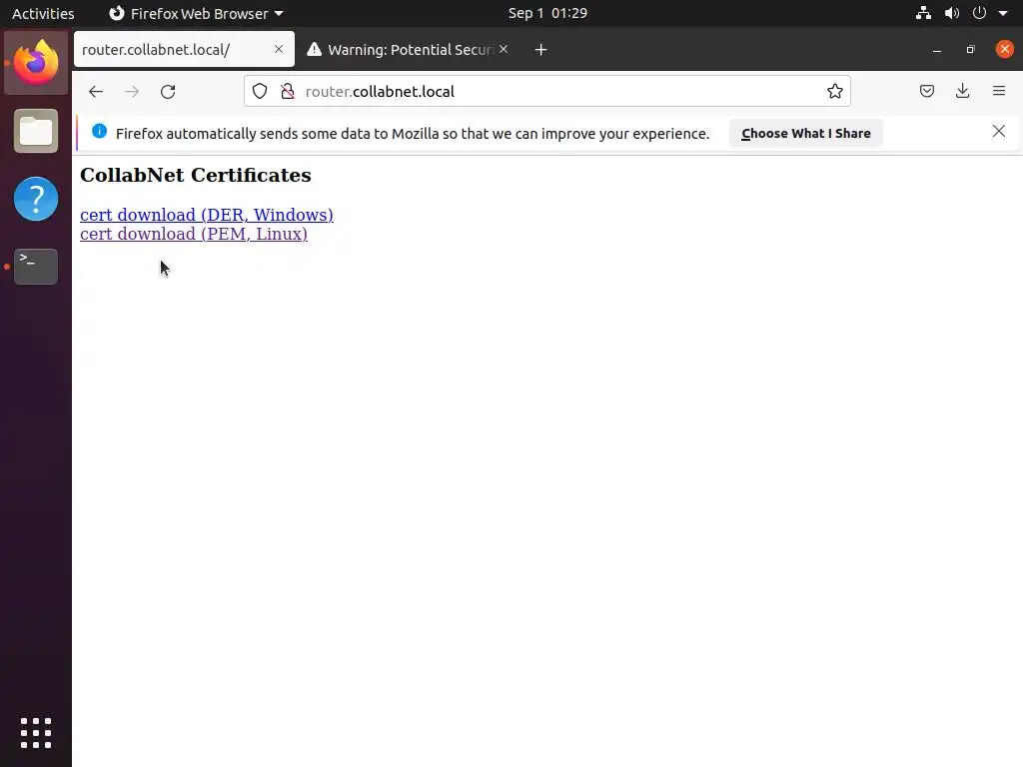Open the Terminal from the dock
Image resolution: width=1023 pixels, height=767 pixels.
pyautogui.click(x=36, y=266)
